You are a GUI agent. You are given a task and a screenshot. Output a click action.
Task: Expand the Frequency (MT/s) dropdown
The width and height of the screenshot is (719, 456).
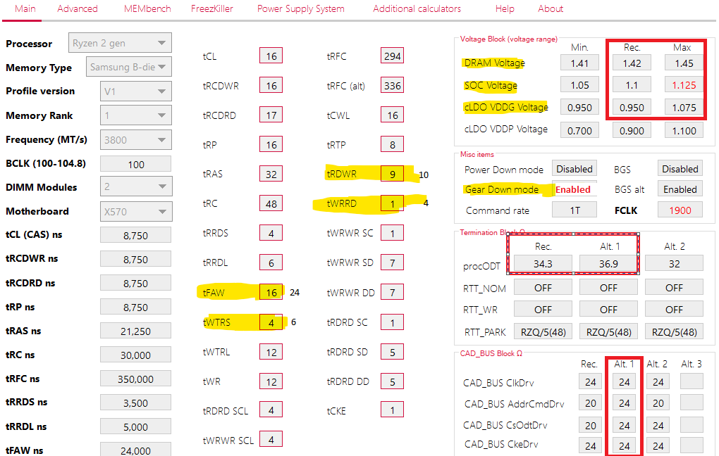point(136,139)
